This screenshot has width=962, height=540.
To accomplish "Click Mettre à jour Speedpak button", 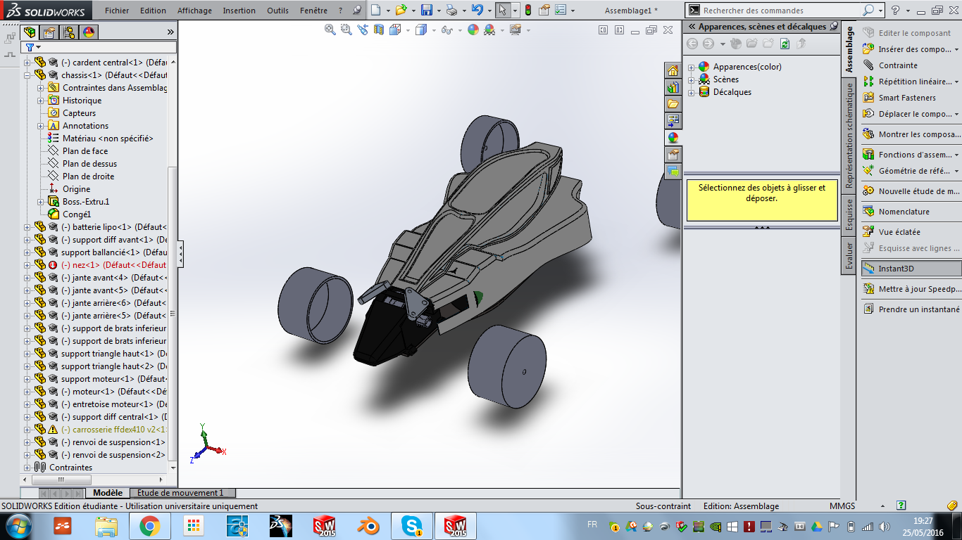I will [x=918, y=289].
